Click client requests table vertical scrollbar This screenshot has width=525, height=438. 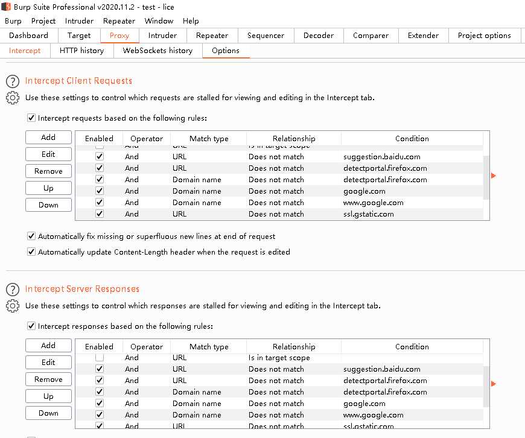(486, 177)
